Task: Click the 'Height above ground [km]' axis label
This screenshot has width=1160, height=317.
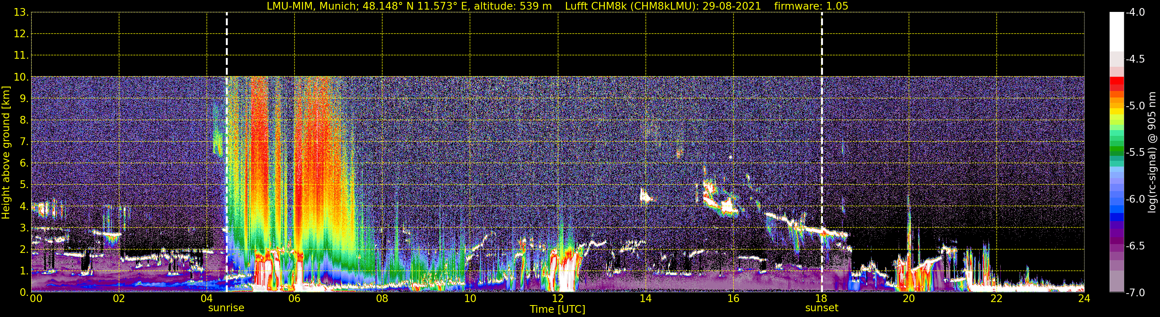Action: coord(6,153)
